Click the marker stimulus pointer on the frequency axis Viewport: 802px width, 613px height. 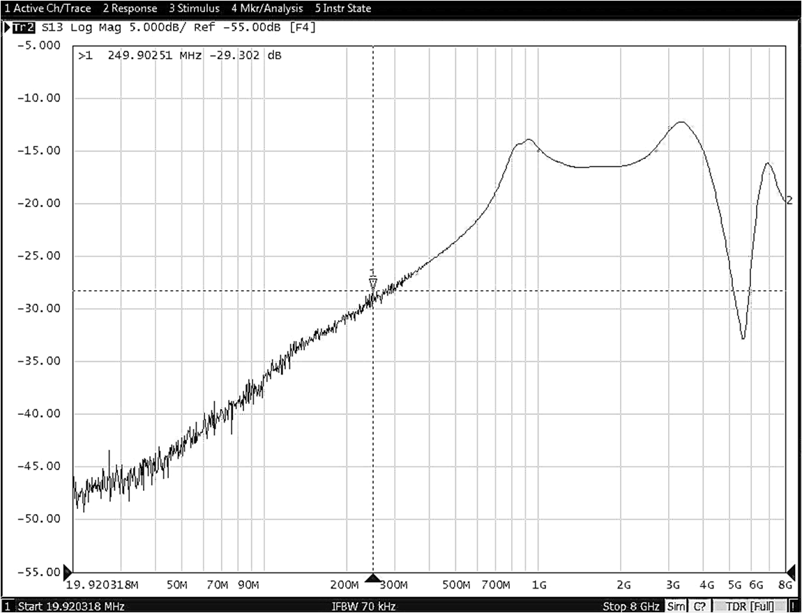373,578
